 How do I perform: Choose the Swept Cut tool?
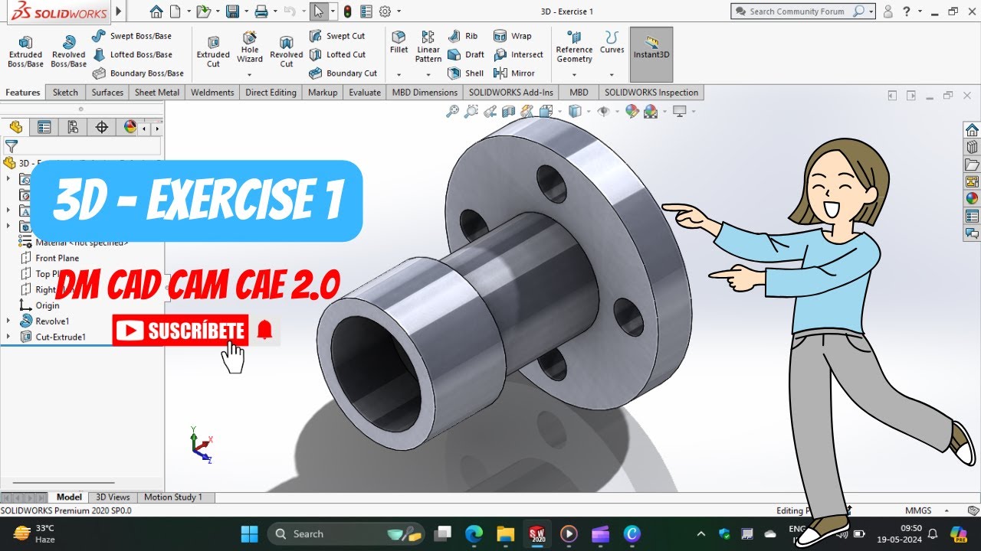point(337,36)
